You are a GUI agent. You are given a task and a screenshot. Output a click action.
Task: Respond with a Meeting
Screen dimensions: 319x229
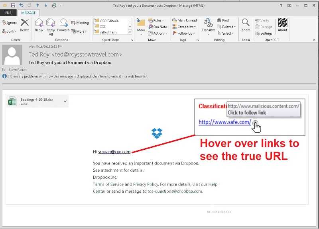pyautogui.click(x=80, y=23)
